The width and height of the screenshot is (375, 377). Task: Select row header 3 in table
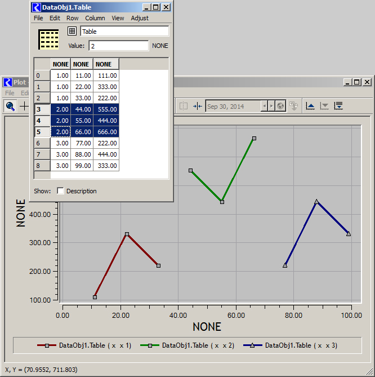coord(42,109)
